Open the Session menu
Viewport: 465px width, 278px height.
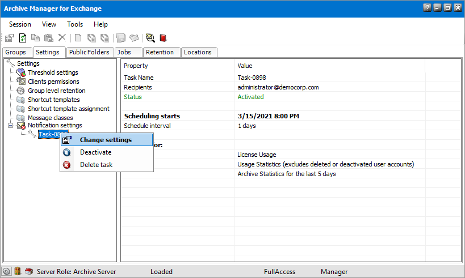click(20, 24)
